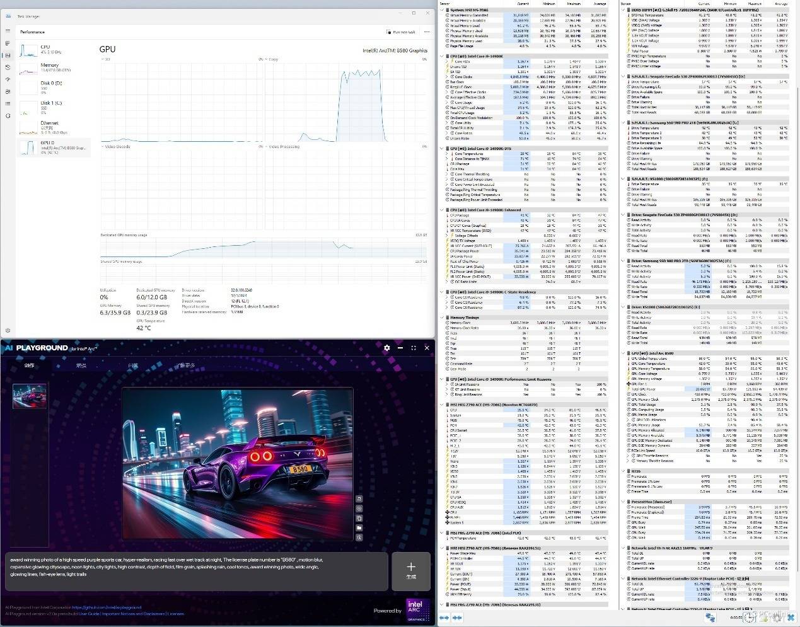Image resolution: width=800 pixels, height=627 pixels.
Task: Collapse the GPU [#0]: Intel Arc B580 sensor group
Action: pos(623,353)
